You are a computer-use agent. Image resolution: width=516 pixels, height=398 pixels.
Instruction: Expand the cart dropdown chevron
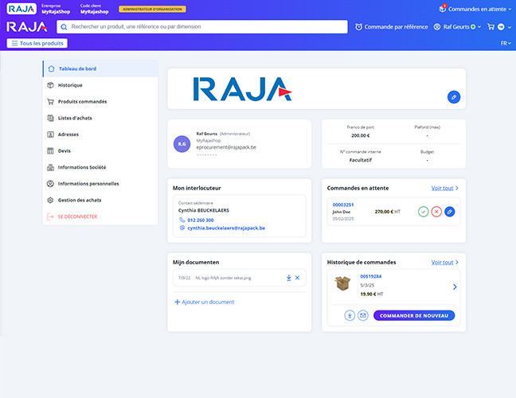pyautogui.click(x=510, y=27)
